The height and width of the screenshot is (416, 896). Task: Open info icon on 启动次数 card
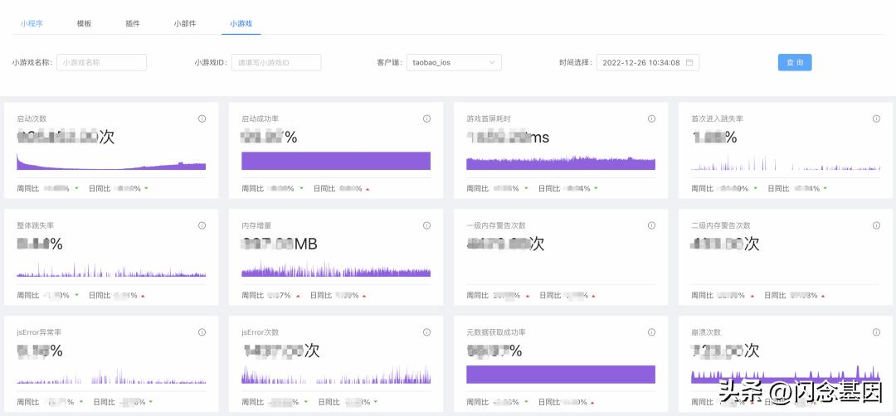coord(202,119)
